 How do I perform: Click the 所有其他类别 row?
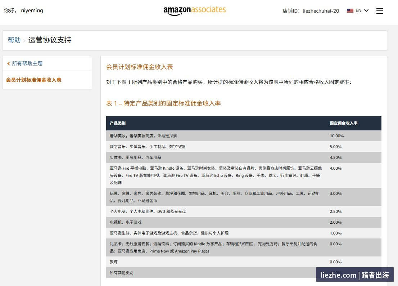(244, 273)
